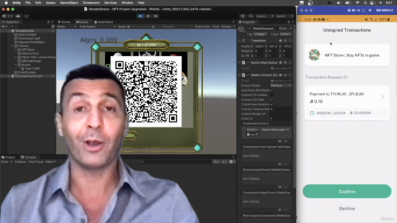Open the Free Aspect dropdown
397x223 pixels.
97,27
